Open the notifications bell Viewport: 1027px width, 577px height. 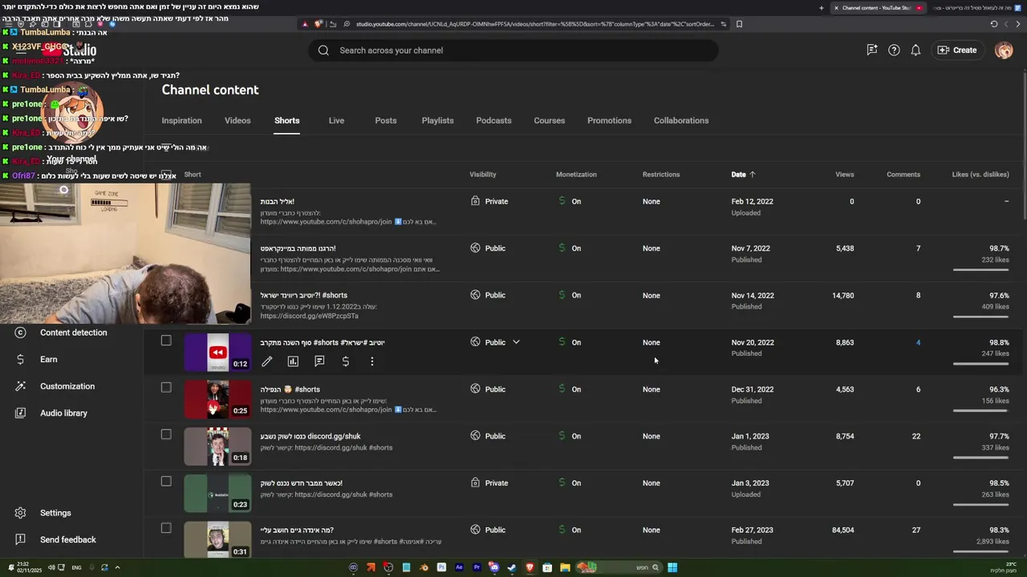[915, 50]
